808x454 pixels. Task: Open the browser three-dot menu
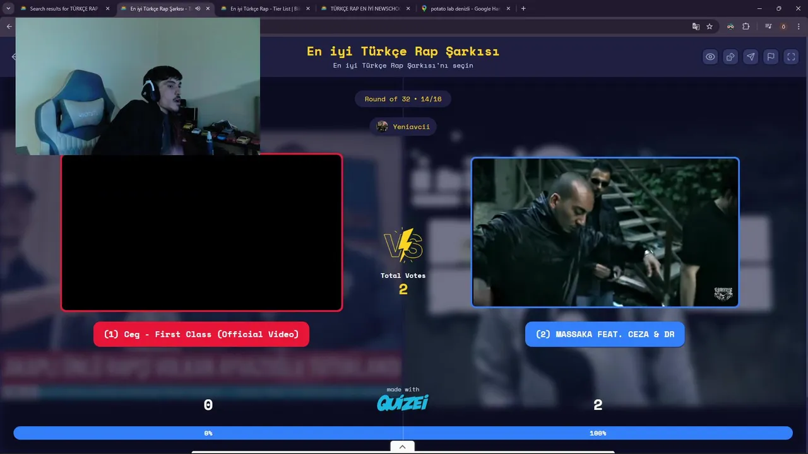click(x=799, y=26)
